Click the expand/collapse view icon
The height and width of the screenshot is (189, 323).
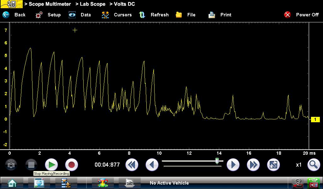tap(273, 165)
